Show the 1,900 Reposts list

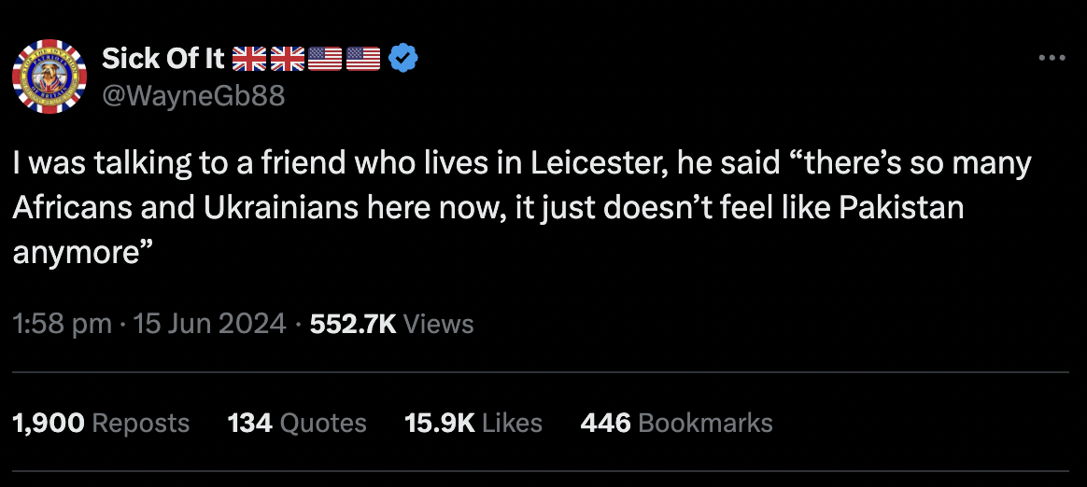[101, 423]
